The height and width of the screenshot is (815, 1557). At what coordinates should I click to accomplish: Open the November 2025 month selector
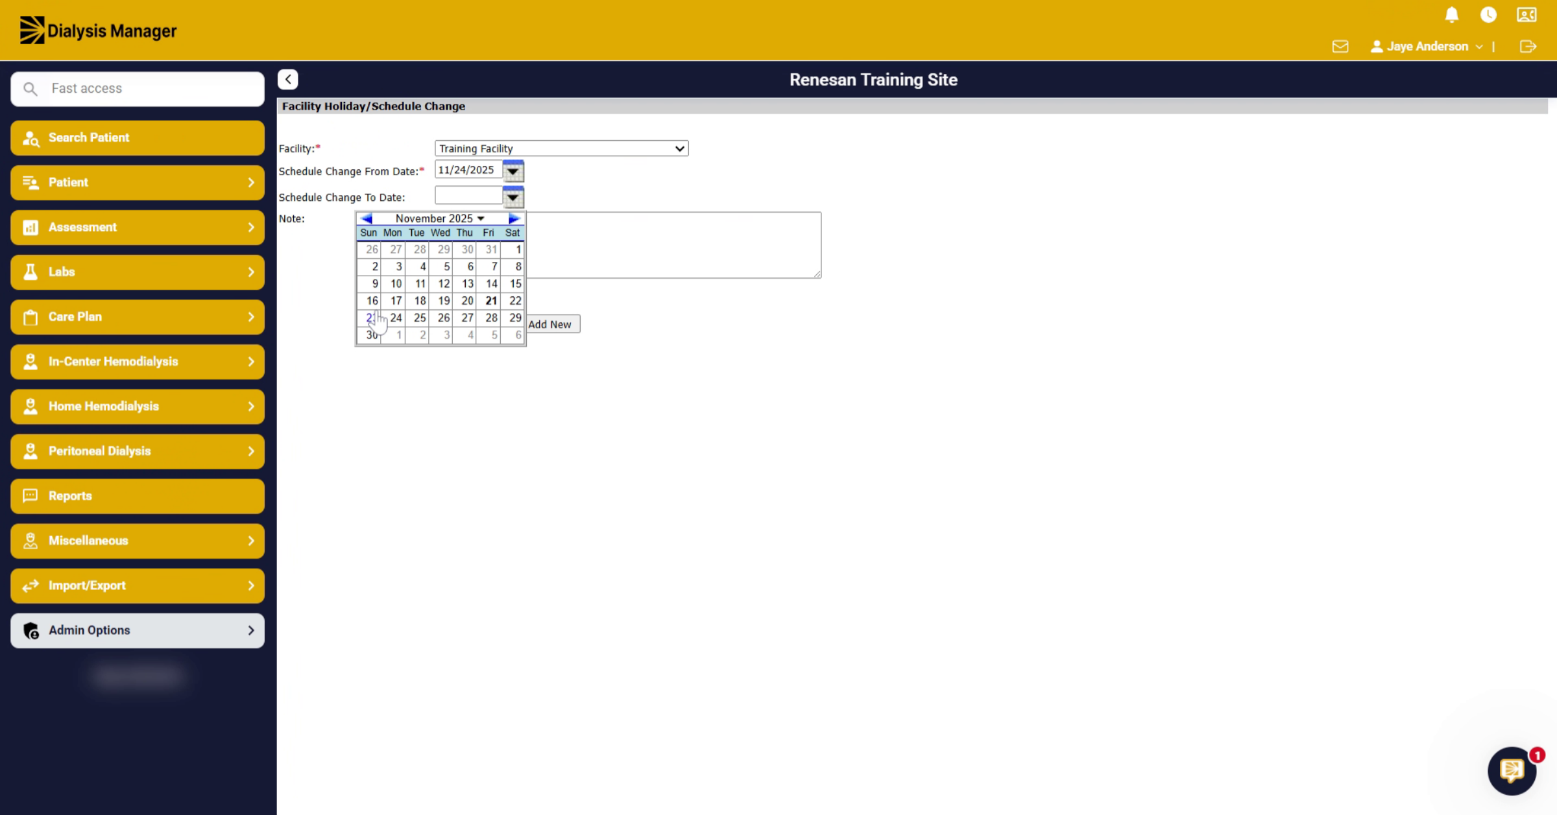click(440, 219)
